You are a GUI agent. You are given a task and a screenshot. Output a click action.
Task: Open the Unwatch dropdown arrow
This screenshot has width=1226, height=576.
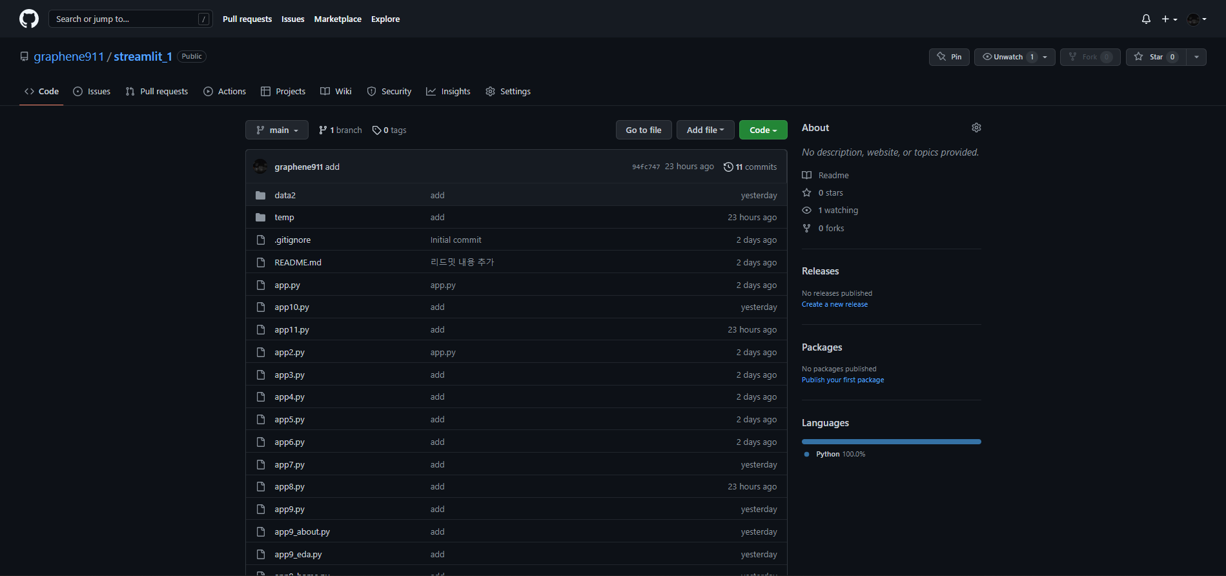coord(1045,57)
